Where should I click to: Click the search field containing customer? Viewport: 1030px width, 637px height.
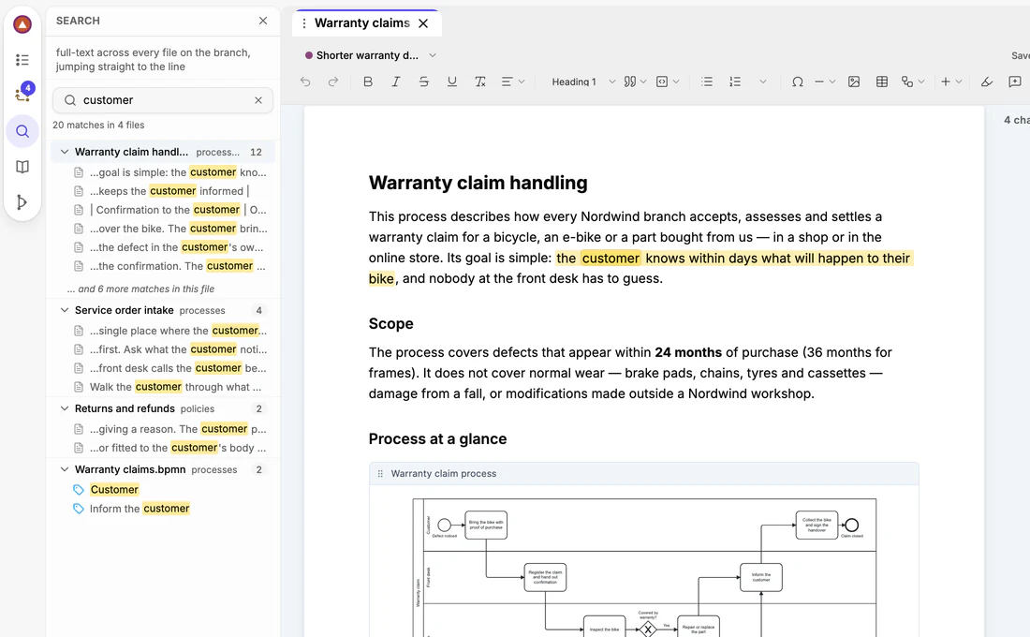(x=163, y=100)
